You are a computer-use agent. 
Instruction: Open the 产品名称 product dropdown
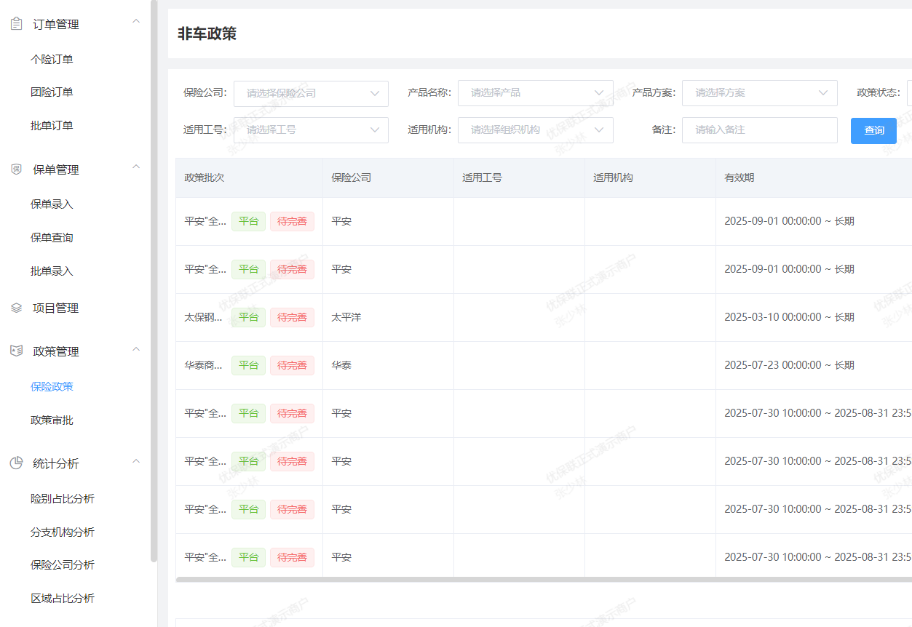pos(535,93)
